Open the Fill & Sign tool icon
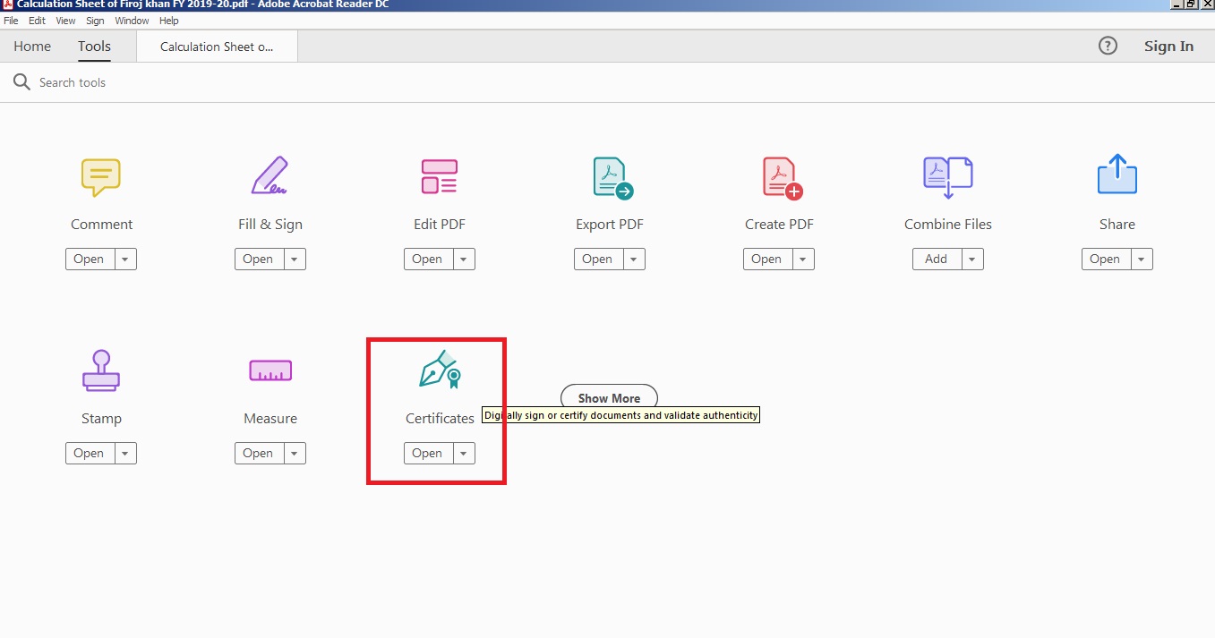The height and width of the screenshot is (638, 1215). tap(270, 177)
